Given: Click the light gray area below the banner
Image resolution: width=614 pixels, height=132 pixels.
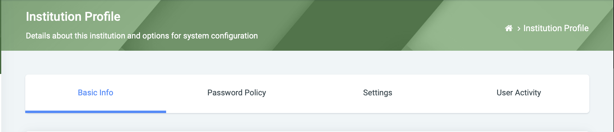Looking at the screenshot, I should (x=308, y=63).
